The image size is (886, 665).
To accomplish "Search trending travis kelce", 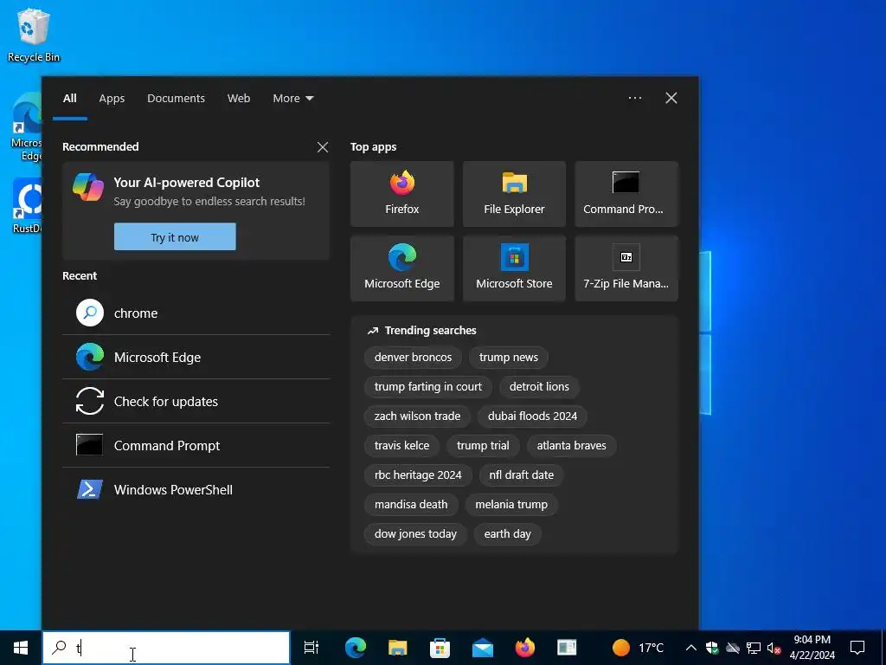I will click(401, 446).
